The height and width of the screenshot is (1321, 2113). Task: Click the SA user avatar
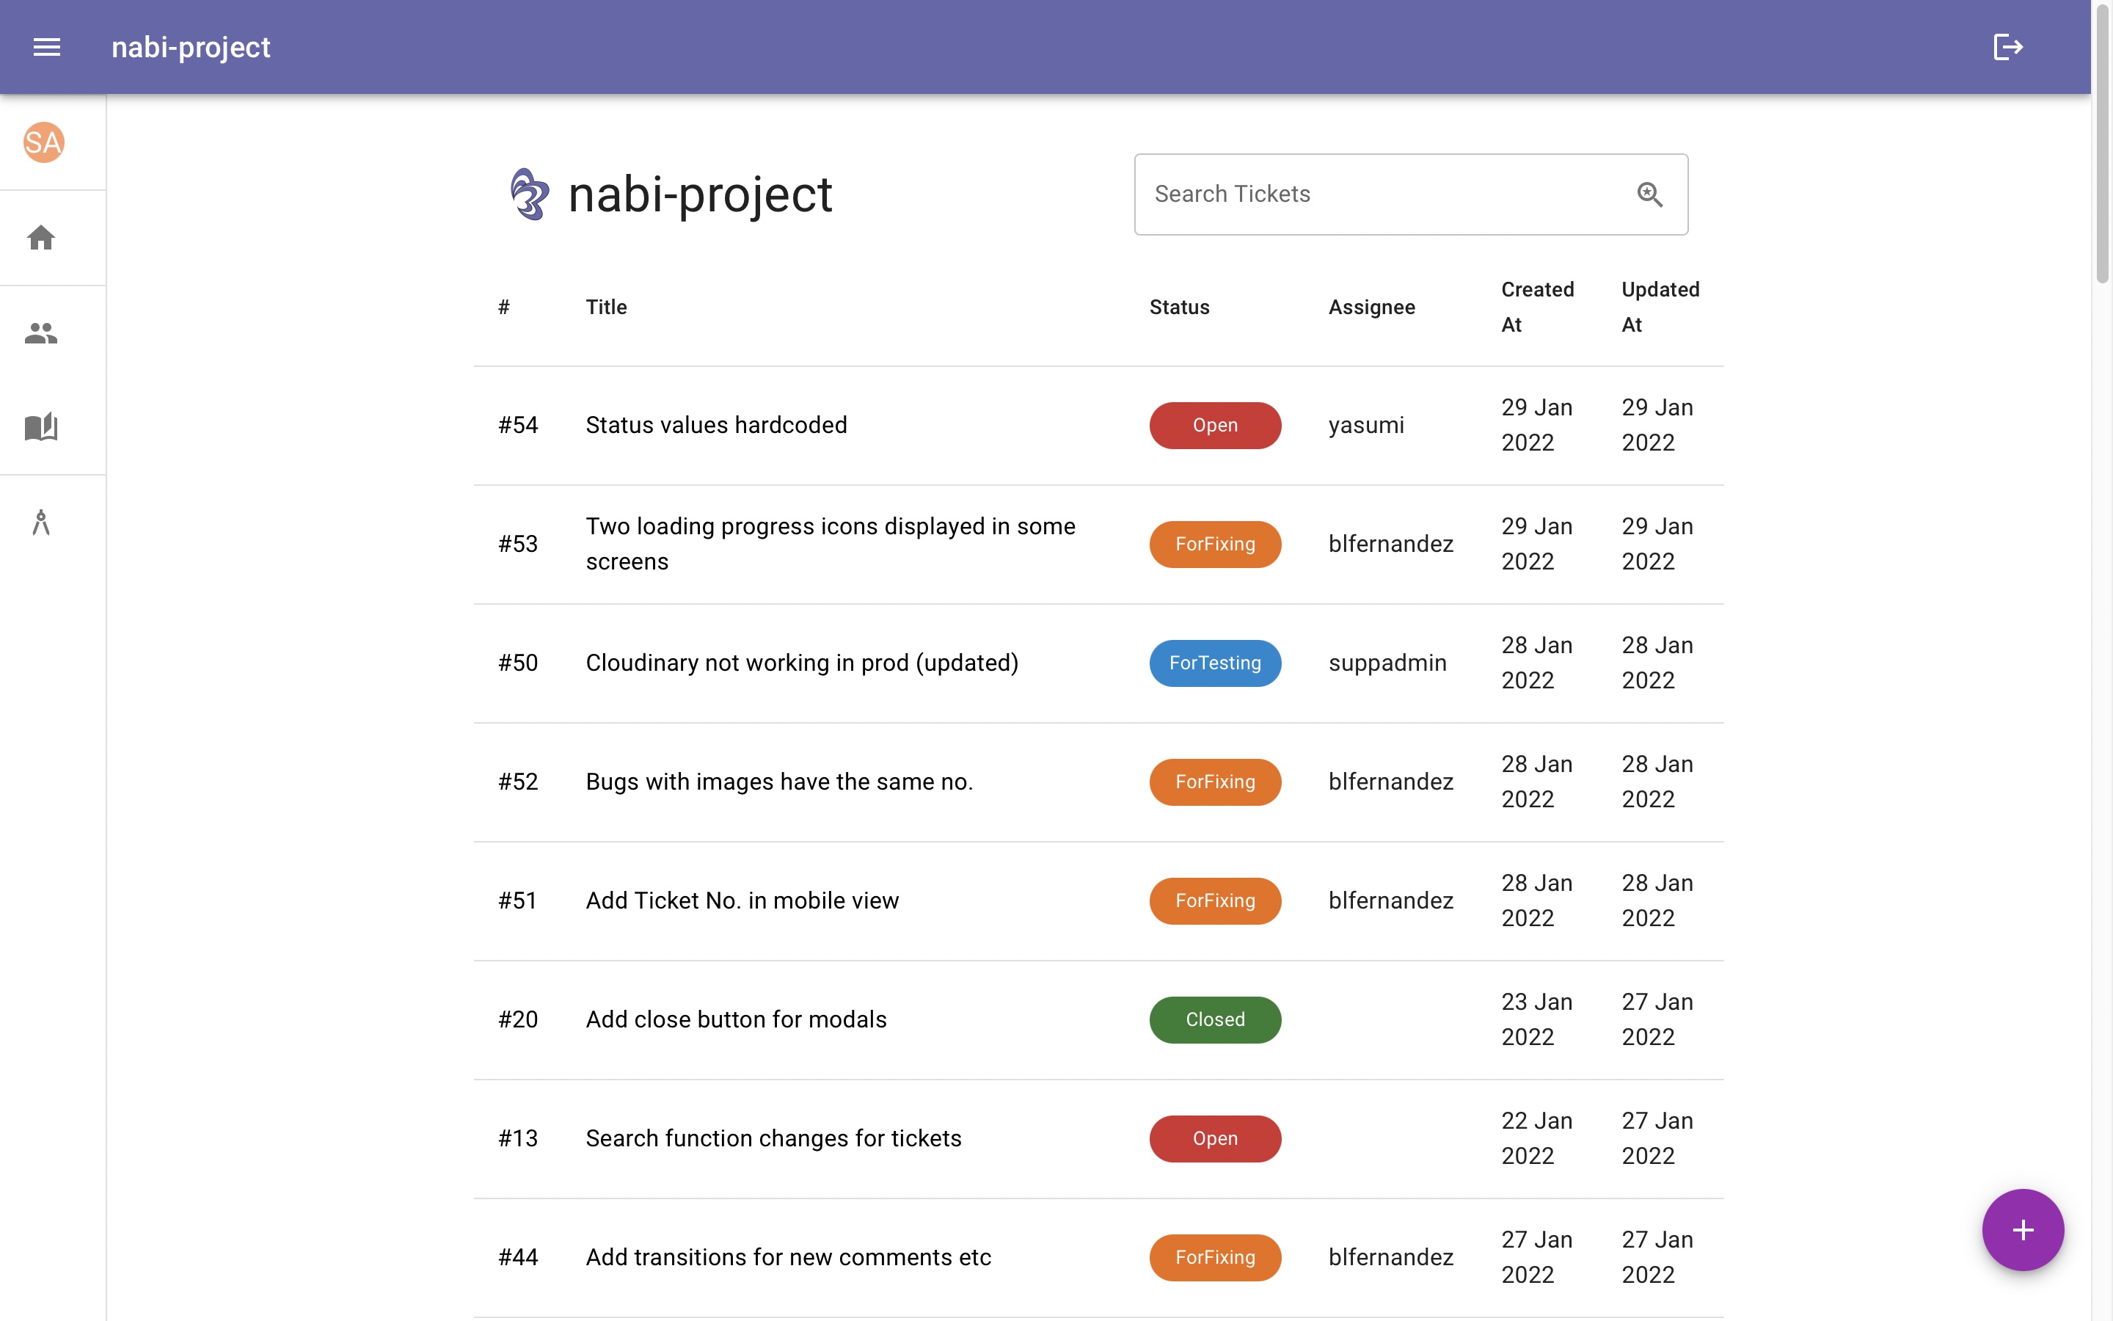(41, 142)
